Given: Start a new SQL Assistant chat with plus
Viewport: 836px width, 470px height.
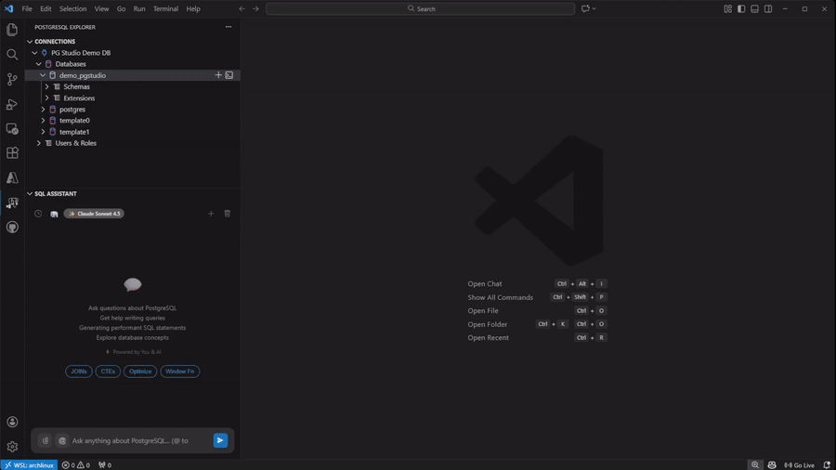Looking at the screenshot, I should click(x=211, y=214).
